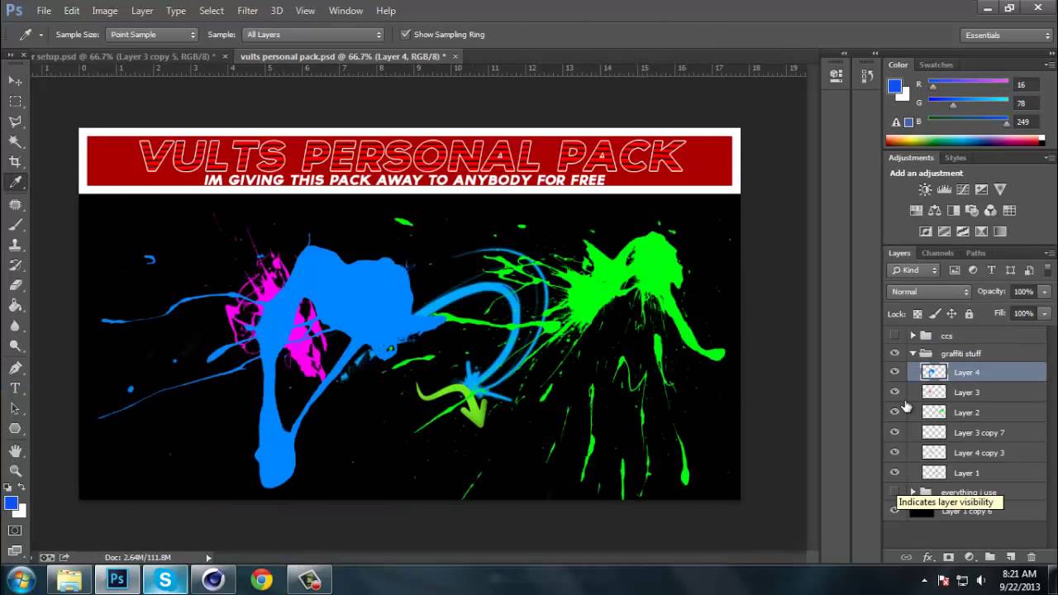The height and width of the screenshot is (595, 1058).
Task: Select the Zoom tool
Action: (x=15, y=470)
